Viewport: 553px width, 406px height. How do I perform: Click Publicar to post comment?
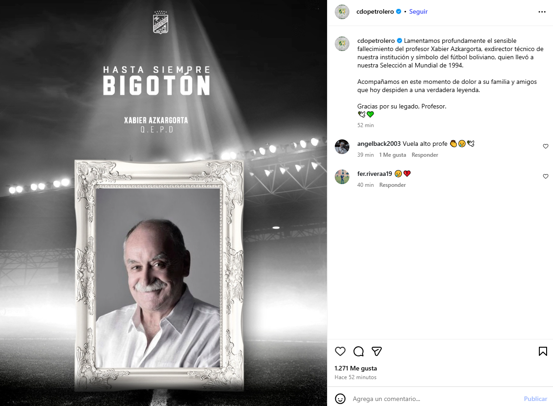pos(535,399)
